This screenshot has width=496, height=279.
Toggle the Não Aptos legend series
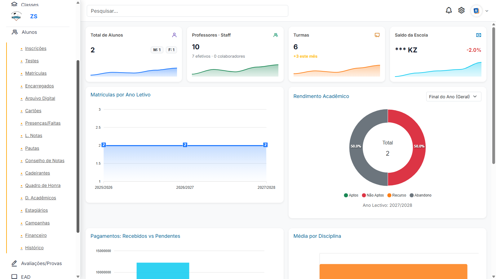pos(373,195)
